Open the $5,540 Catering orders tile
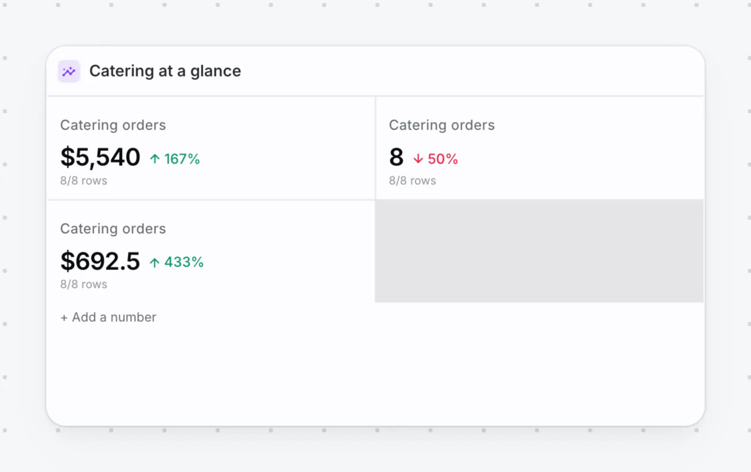 (x=211, y=149)
